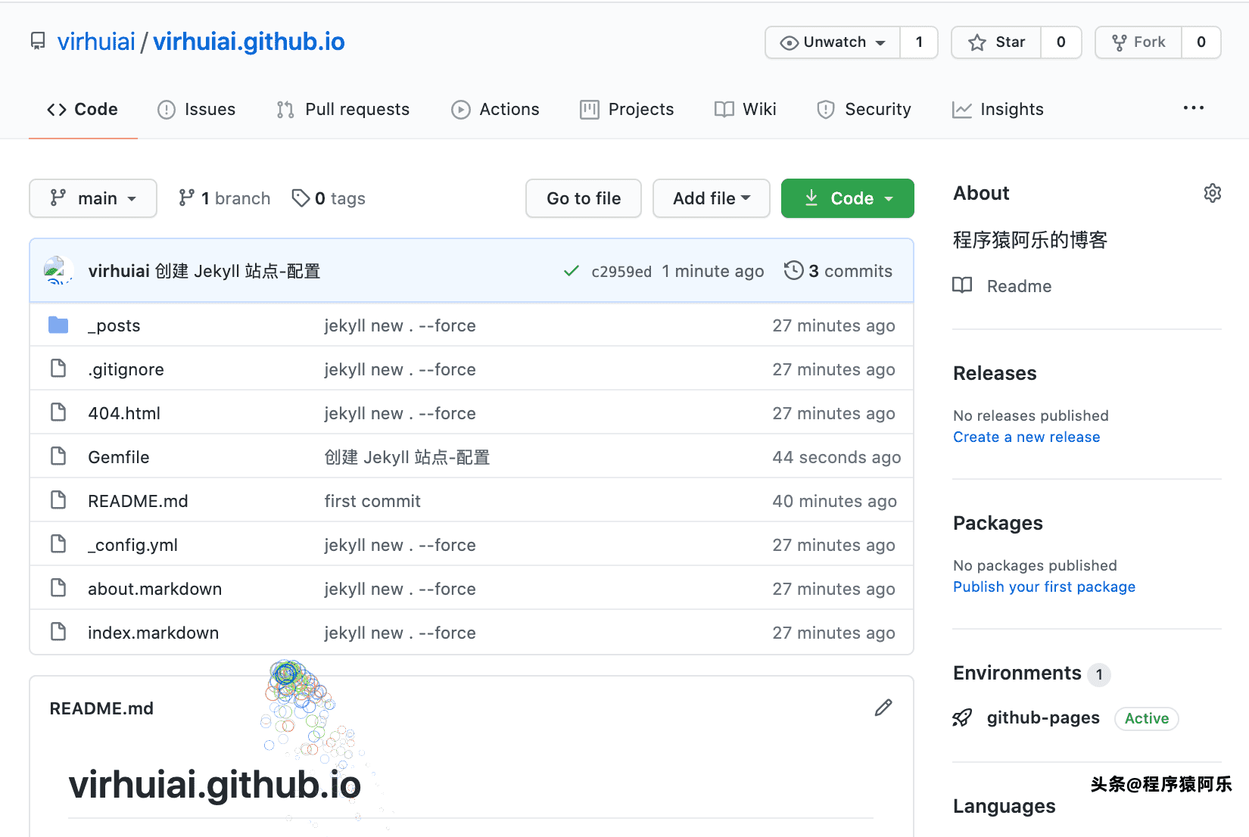Open the Projects tab
The height and width of the screenshot is (837, 1249).
point(627,109)
